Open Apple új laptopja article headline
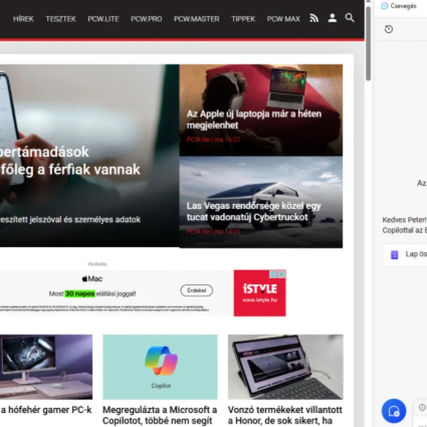This screenshot has height=427, width=427. point(254,119)
